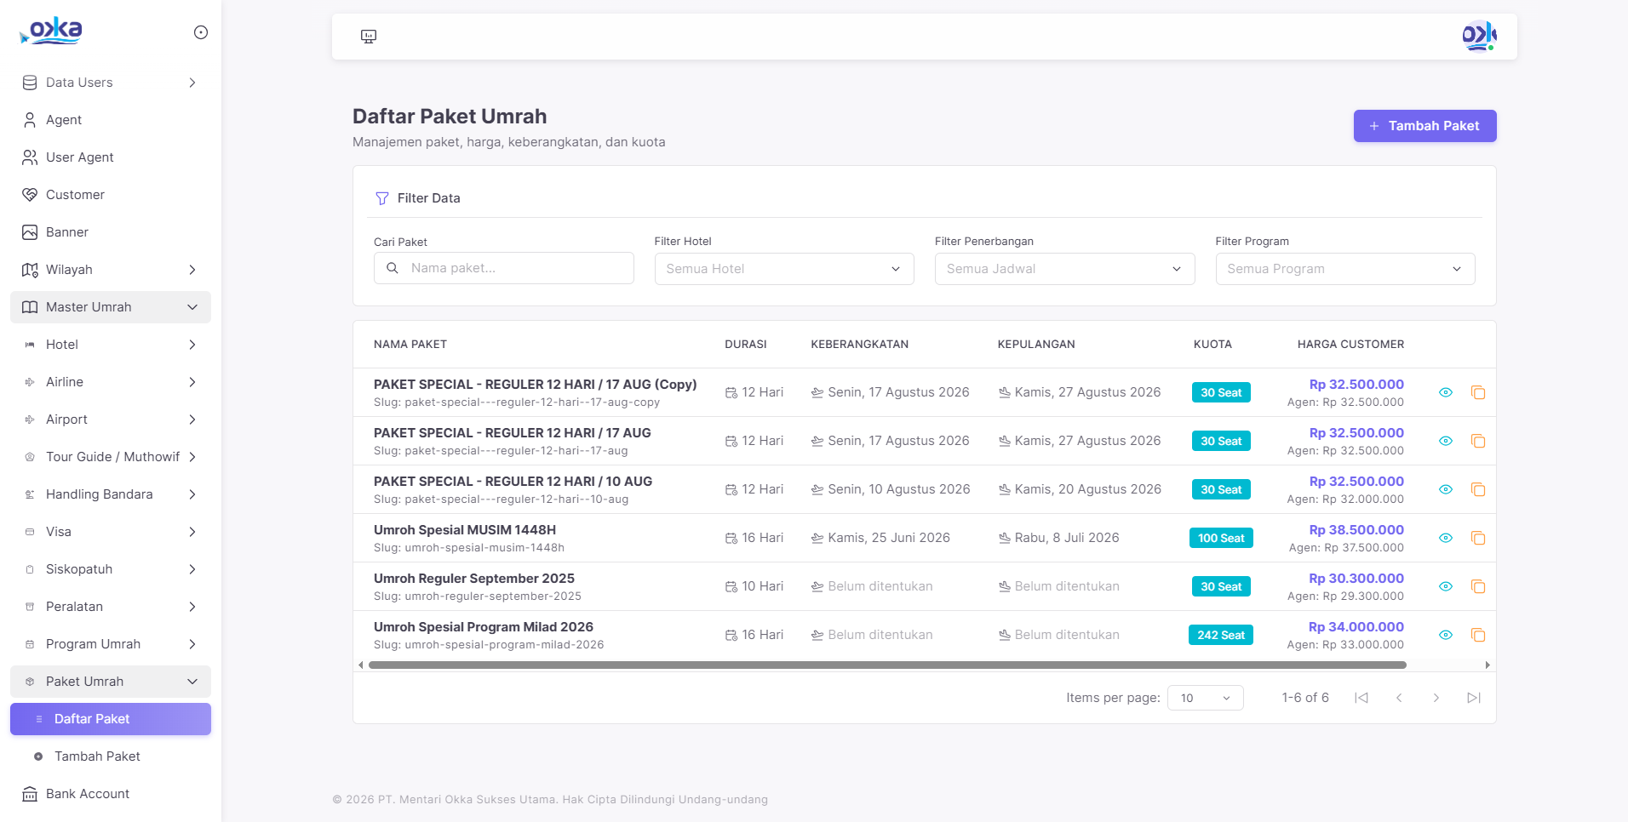Screen dimensions: 1628x822
Task: Click the OKKA logo in sidebar
Action: coord(51,31)
